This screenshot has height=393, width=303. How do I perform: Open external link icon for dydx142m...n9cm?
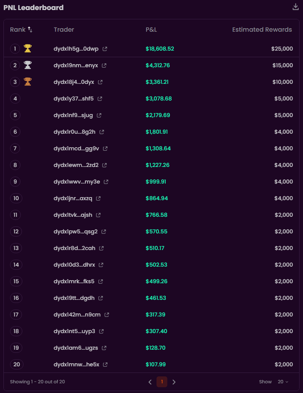coord(107,315)
